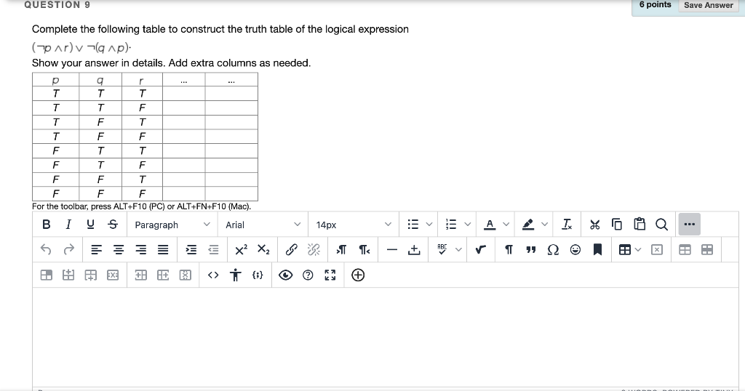Run the ABC spell checker

(x=442, y=249)
